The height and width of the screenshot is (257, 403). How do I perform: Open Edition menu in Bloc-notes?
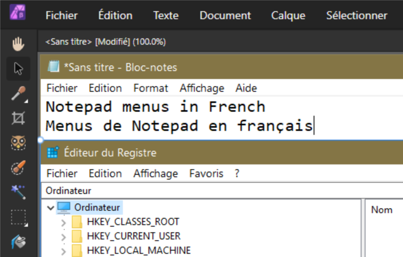click(x=105, y=88)
